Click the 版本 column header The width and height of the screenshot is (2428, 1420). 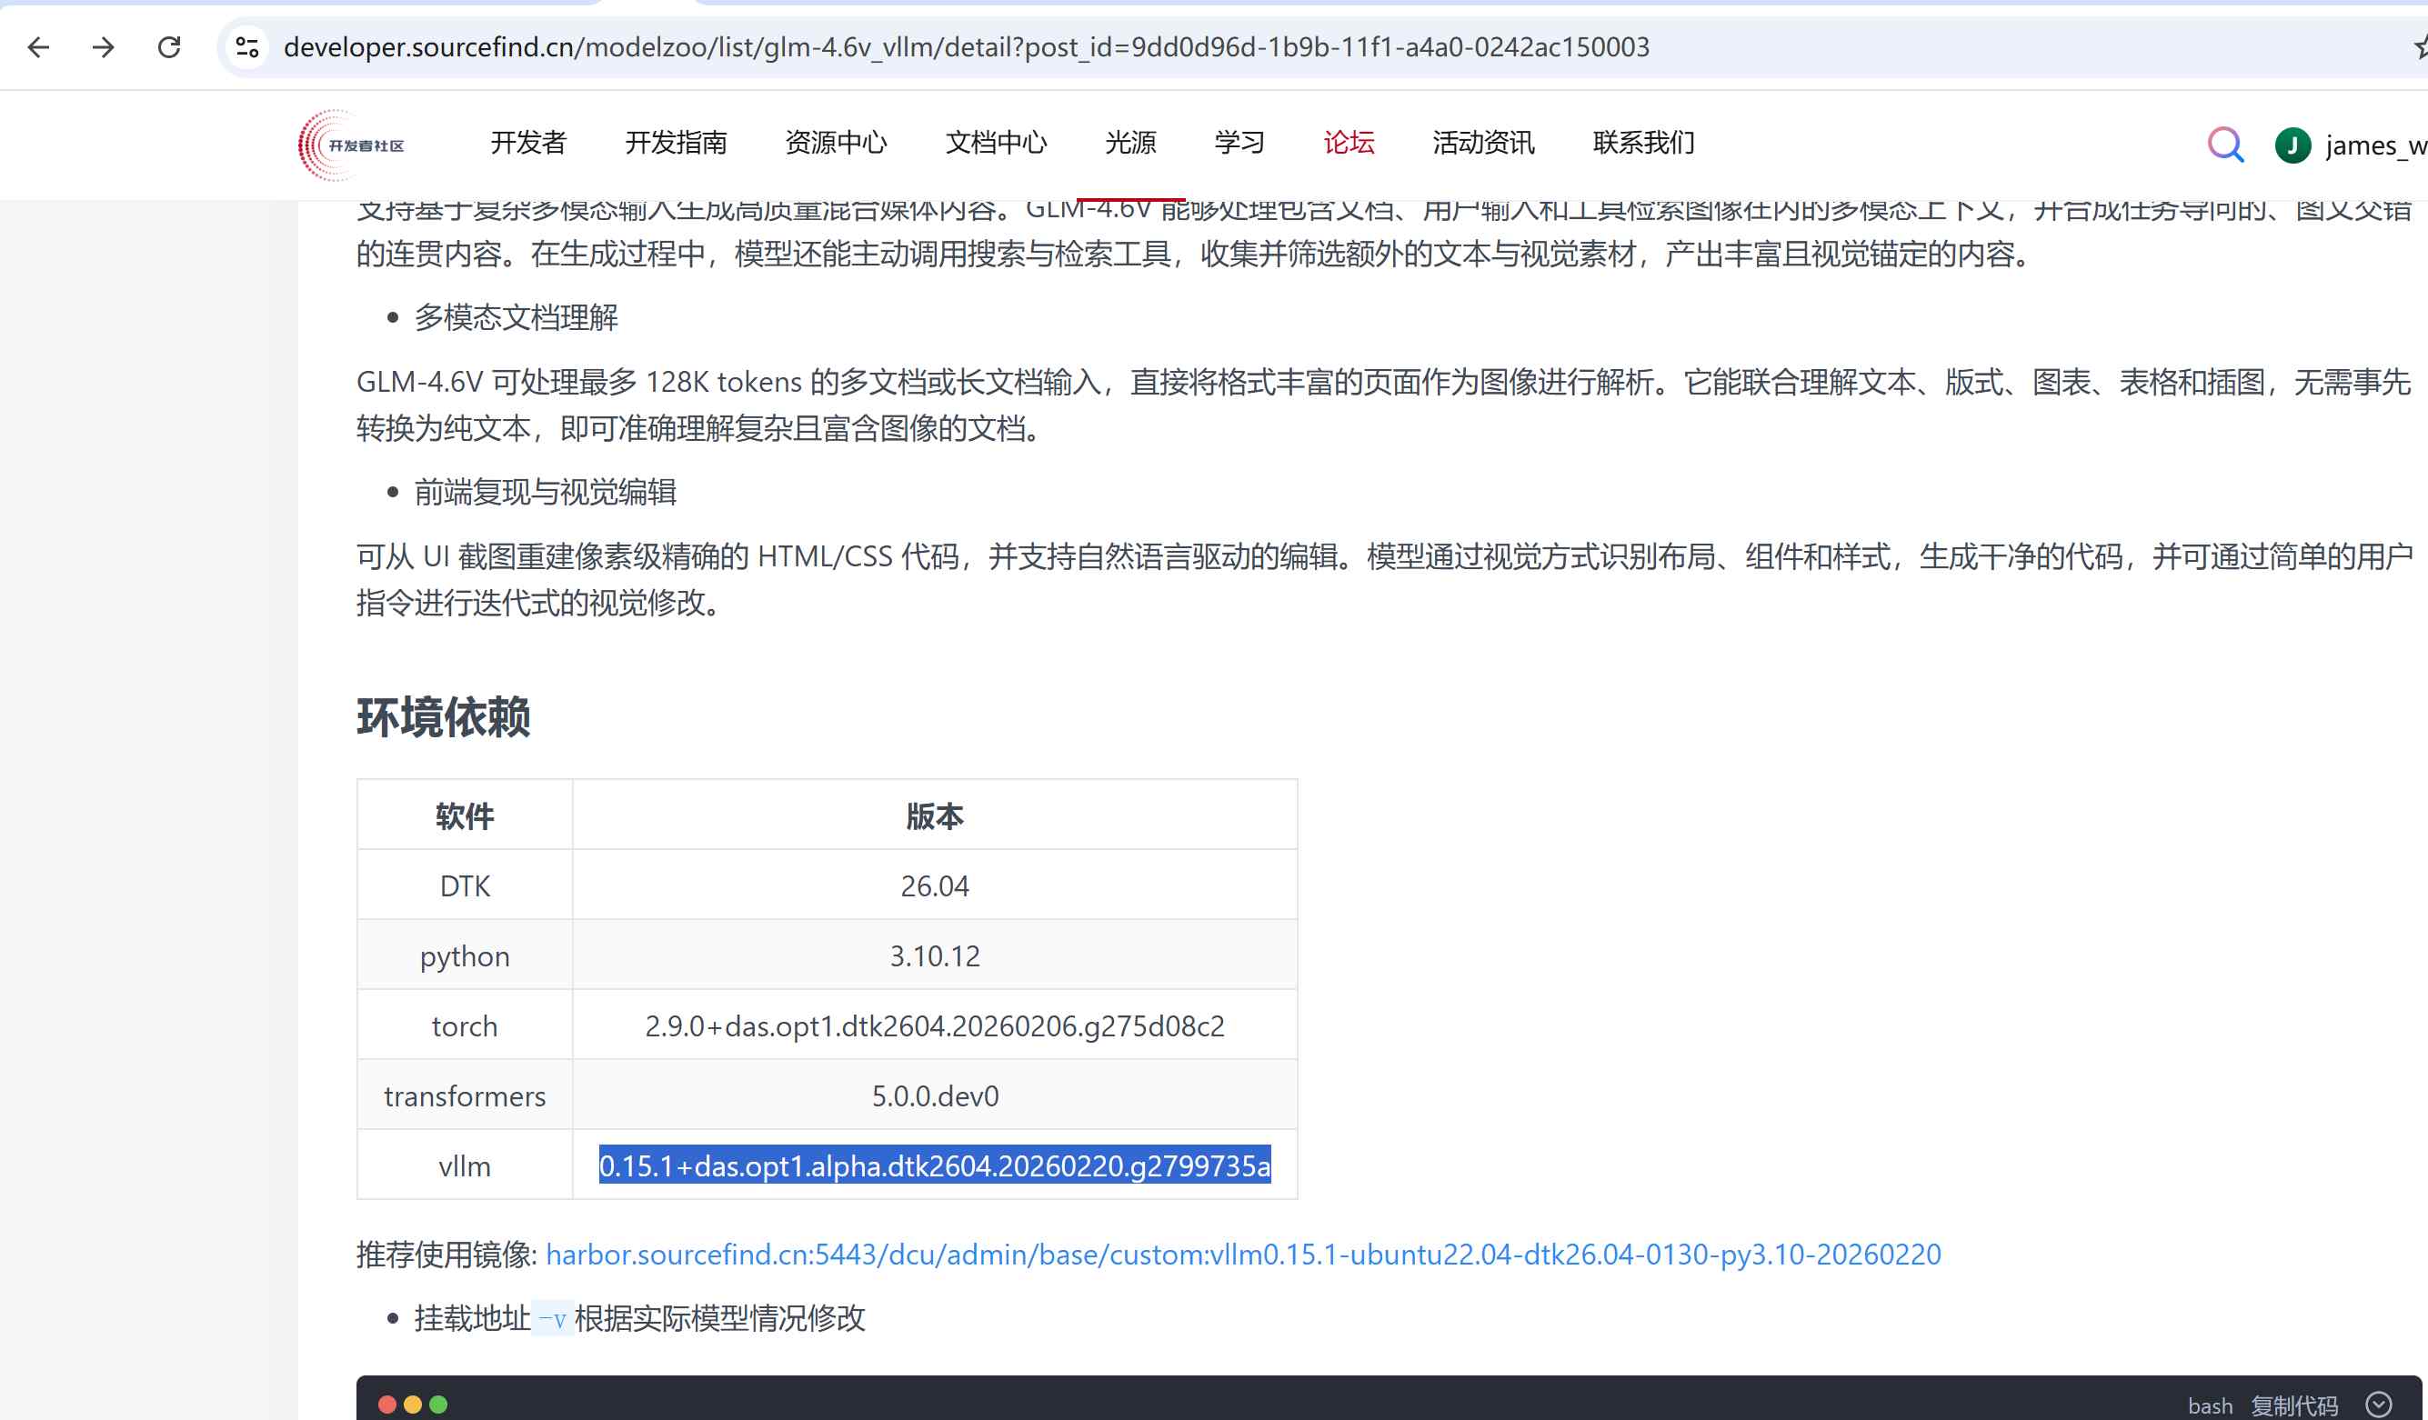pyautogui.click(x=935, y=815)
